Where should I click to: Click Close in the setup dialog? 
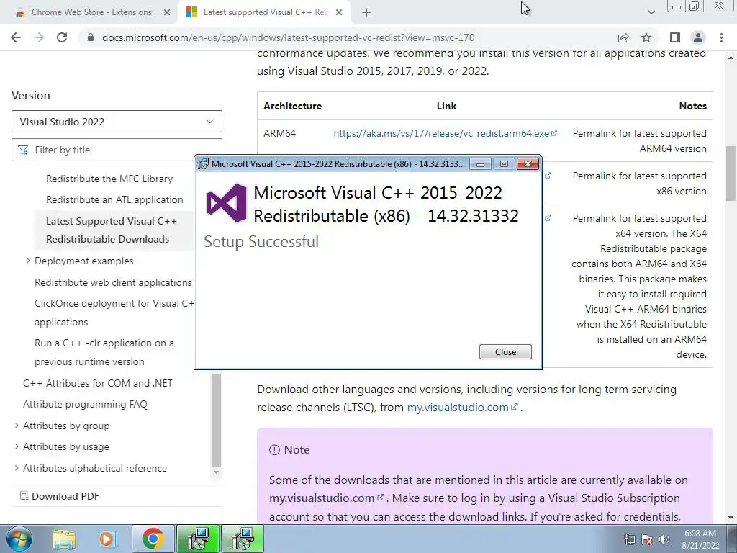(505, 351)
